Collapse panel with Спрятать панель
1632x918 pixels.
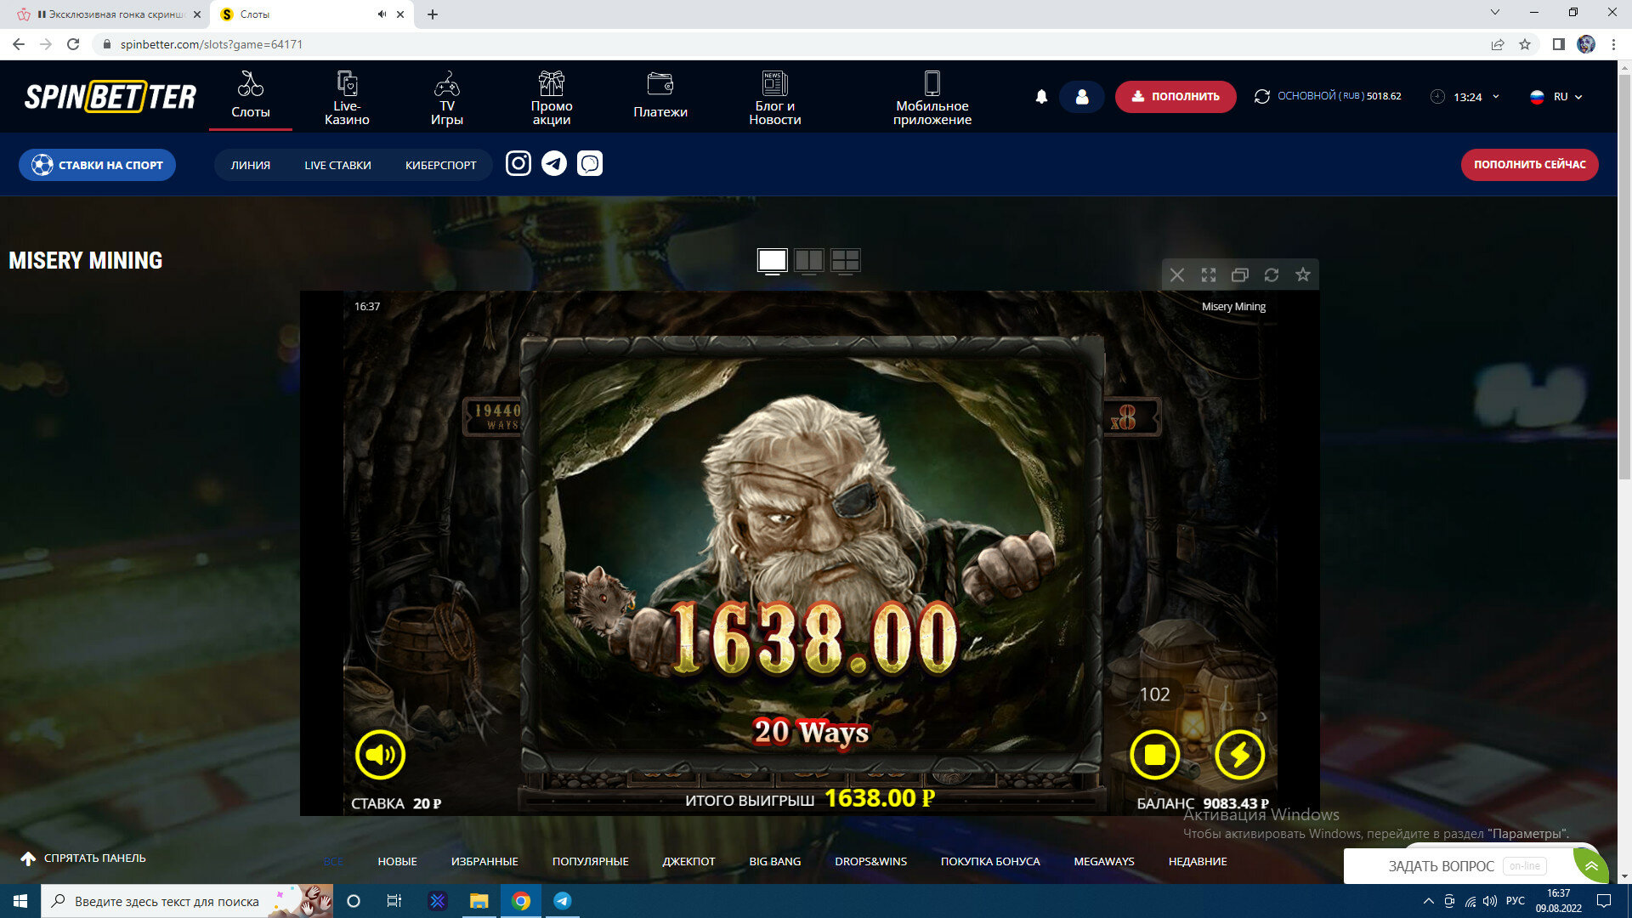click(83, 858)
